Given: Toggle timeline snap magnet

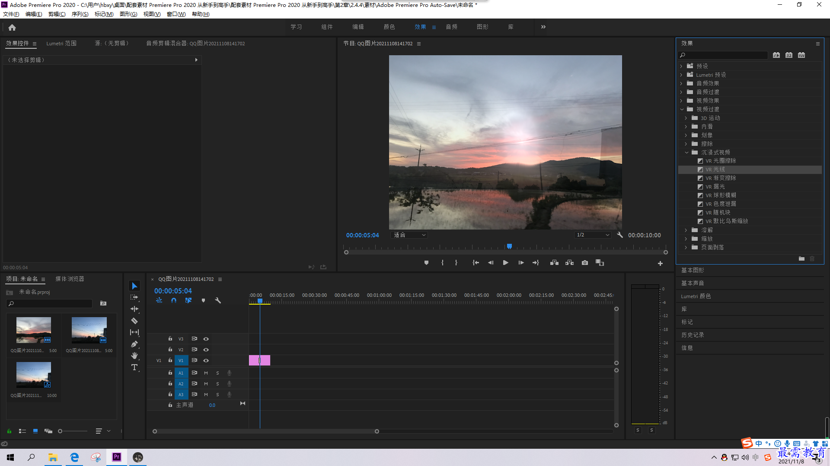Looking at the screenshot, I should click(174, 300).
